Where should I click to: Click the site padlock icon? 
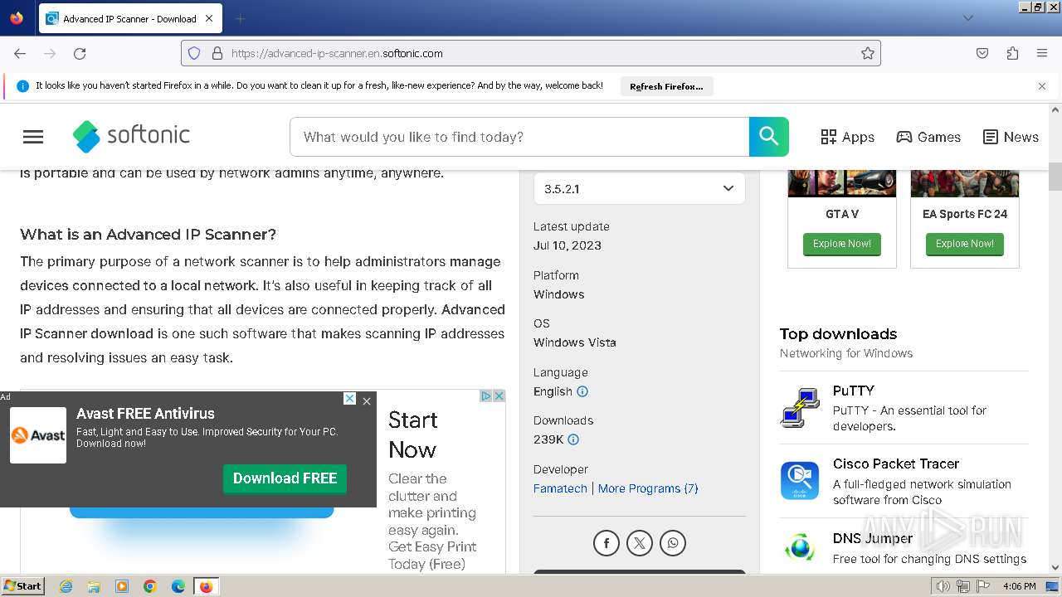point(217,53)
